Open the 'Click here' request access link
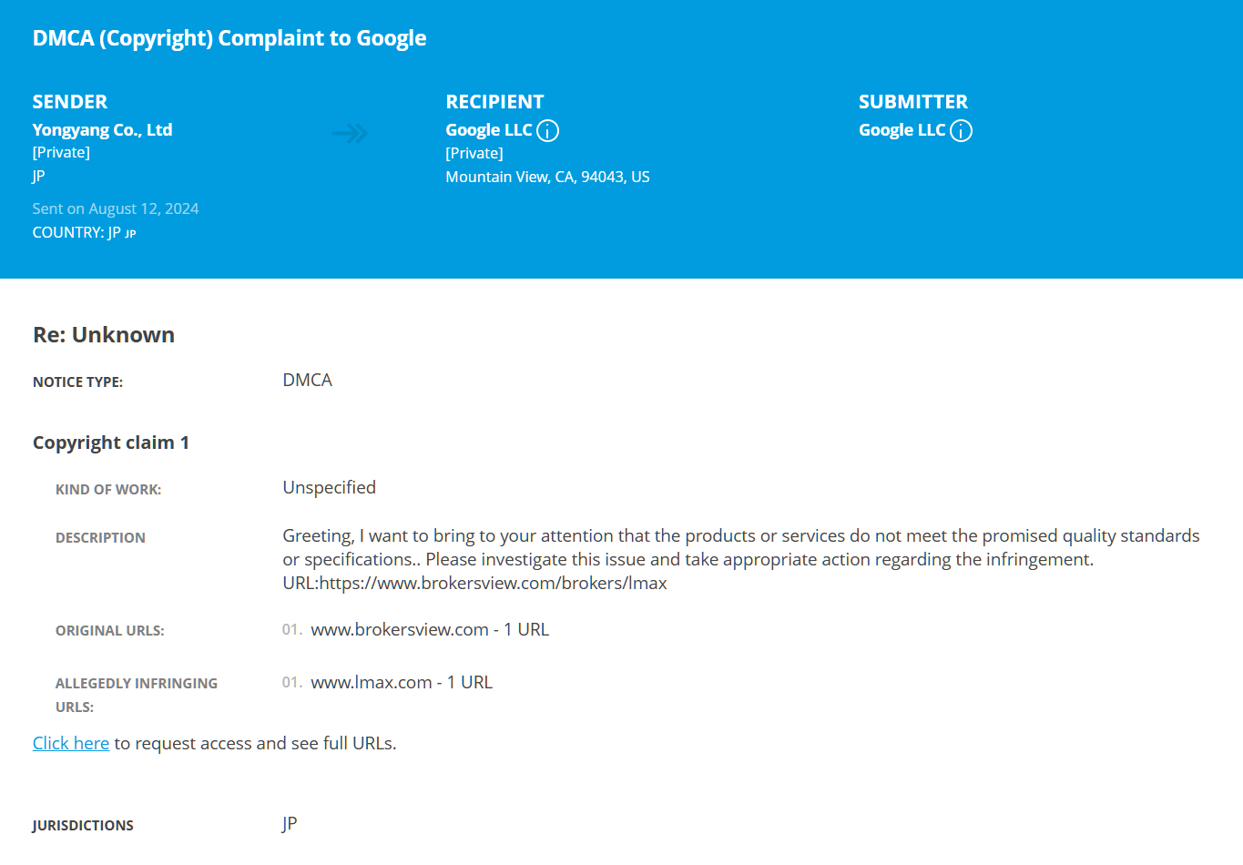 (x=71, y=743)
